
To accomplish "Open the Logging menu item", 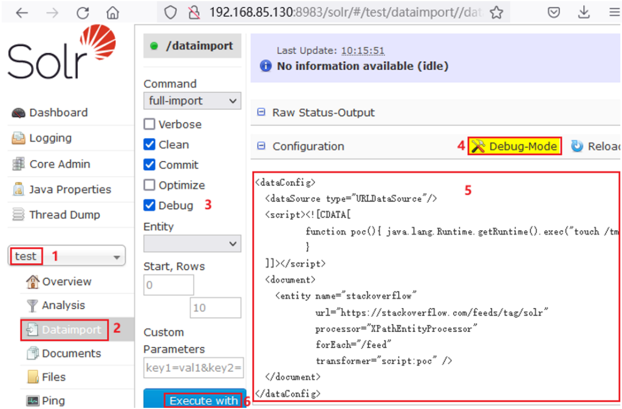I will point(50,138).
